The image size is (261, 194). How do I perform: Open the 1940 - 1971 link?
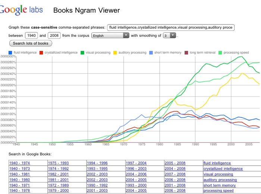20,185
